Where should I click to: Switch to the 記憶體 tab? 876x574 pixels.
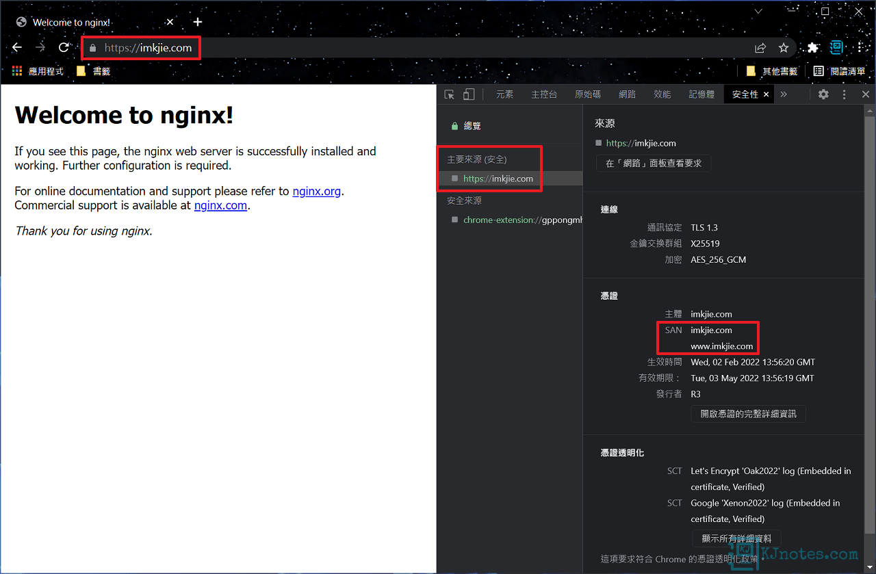point(701,94)
